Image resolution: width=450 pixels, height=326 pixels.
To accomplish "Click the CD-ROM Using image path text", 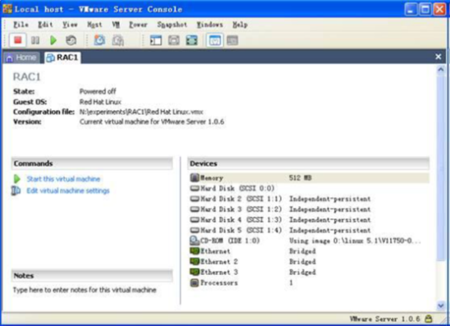I will [x=355, y=241].
